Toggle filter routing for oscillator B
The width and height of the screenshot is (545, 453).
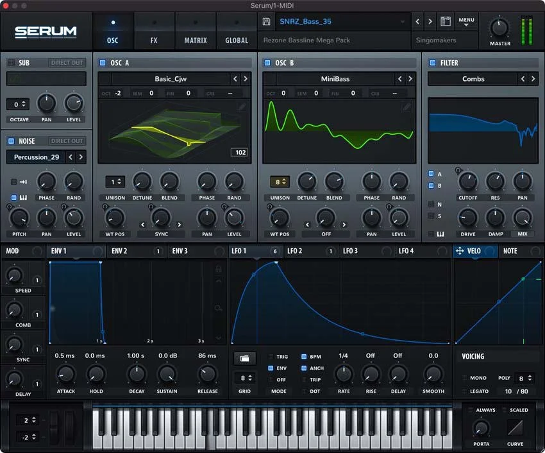click(431, 185)
